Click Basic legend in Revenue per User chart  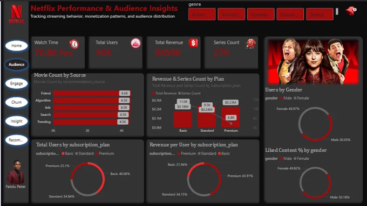pyautogui.click(x=224, y=153)
